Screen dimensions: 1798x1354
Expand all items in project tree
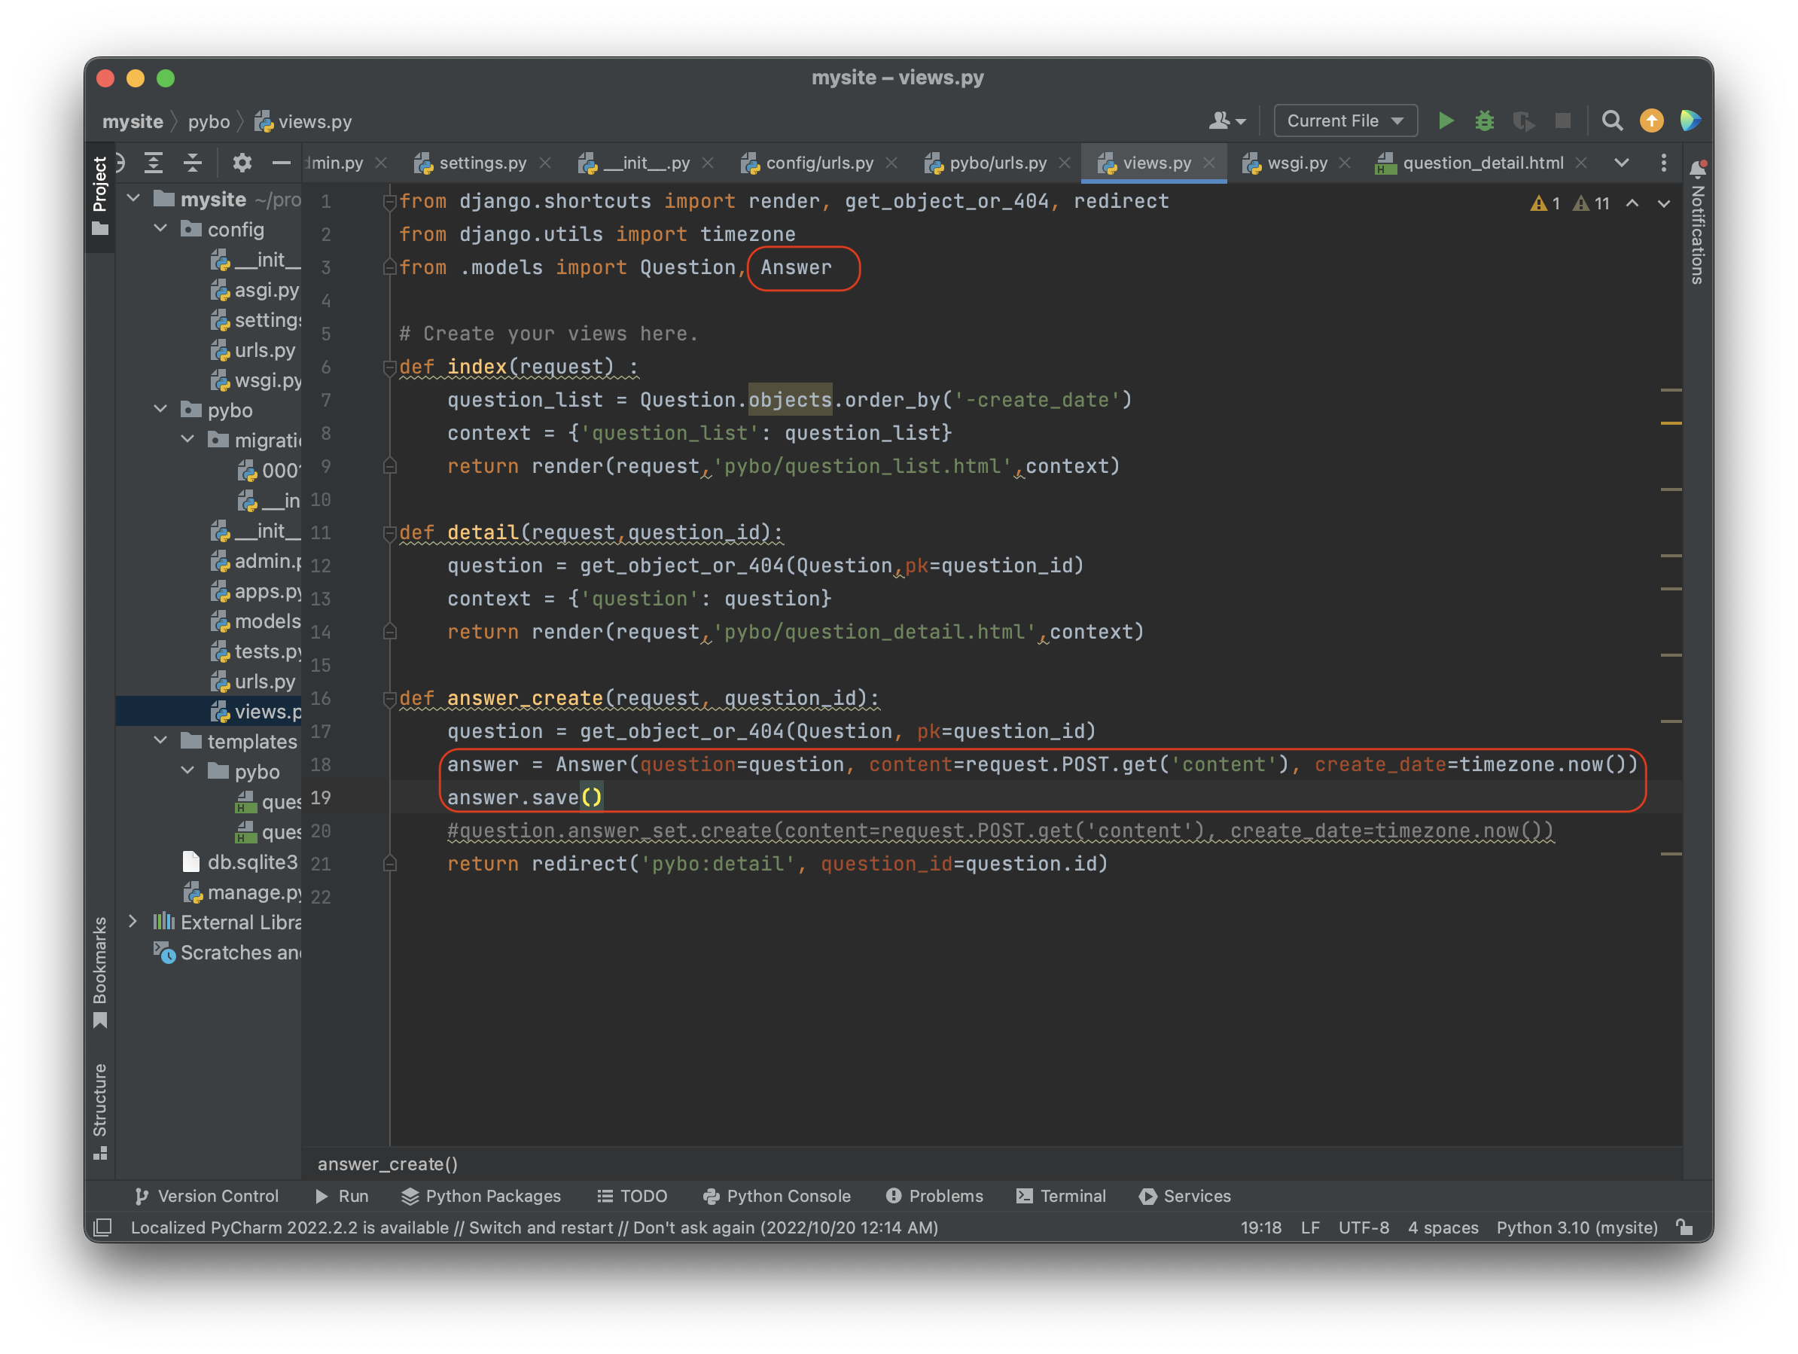(154, 163)
